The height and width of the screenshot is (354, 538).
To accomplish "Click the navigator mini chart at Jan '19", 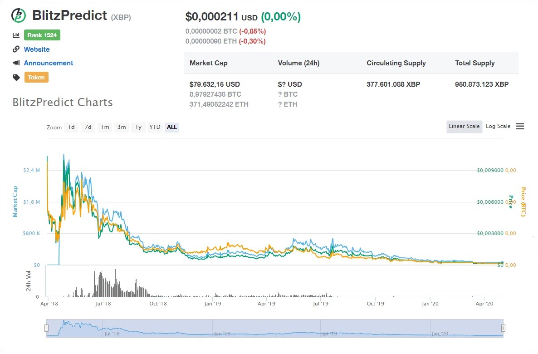I will point(222,334).
